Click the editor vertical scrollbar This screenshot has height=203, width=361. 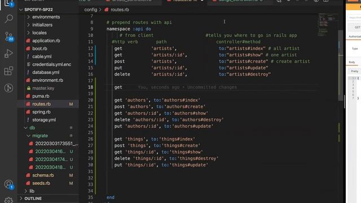click(x=341, y=65)
